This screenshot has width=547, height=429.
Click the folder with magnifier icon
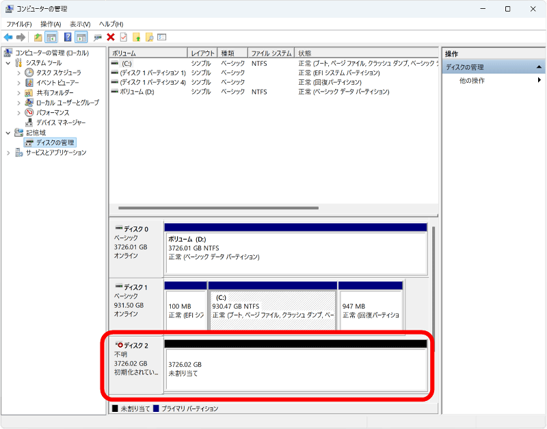(149, 37)
